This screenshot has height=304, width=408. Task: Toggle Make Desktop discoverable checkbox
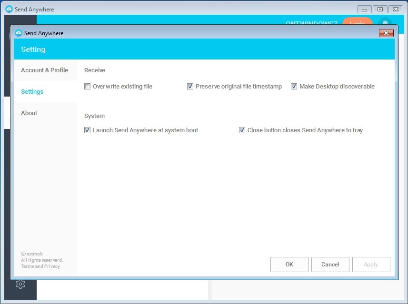pos(294,86)
